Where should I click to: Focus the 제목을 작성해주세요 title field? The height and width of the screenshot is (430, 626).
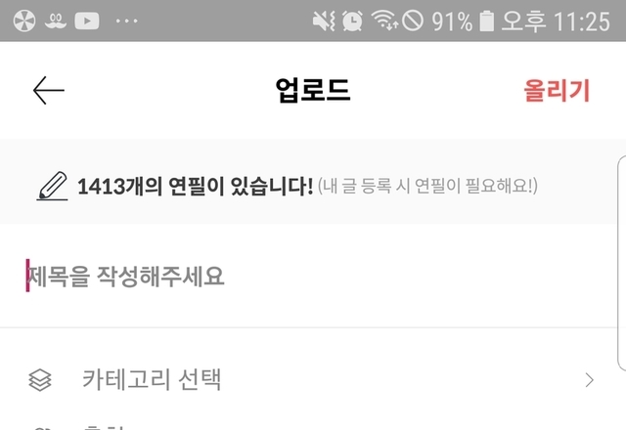[313, 276]
